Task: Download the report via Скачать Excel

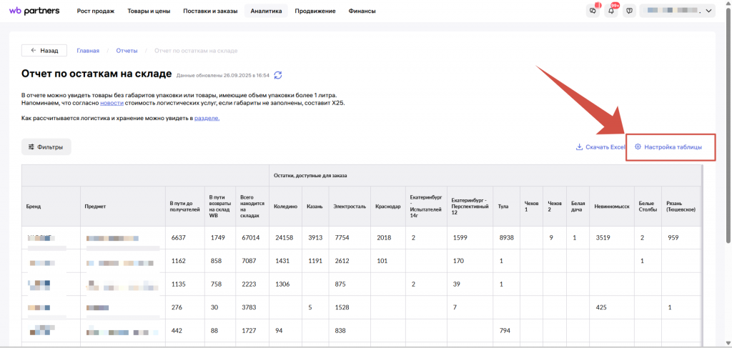Action: point(600,147)
